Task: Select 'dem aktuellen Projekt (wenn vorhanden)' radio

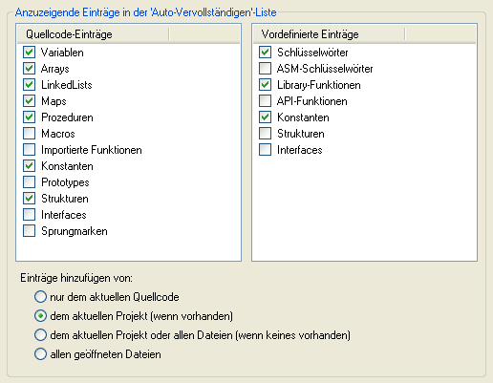Action: (x=40, y=316)
